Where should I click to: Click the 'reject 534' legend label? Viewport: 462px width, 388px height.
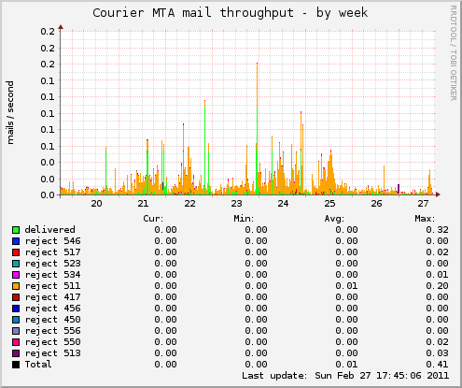[x=52, y=275]
